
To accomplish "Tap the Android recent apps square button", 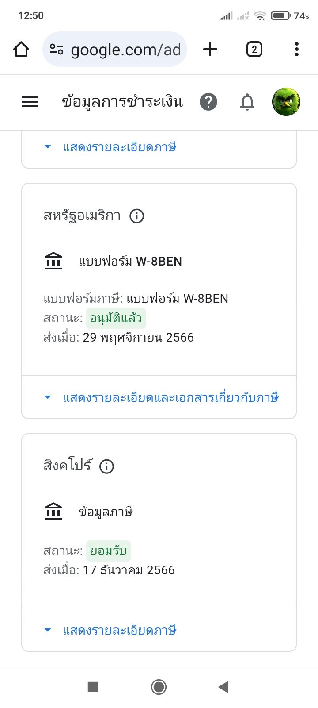I will [93, 687].
